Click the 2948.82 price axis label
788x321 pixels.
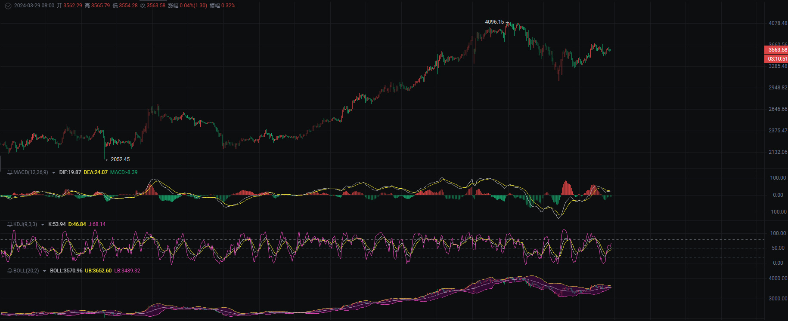[778, 88]
